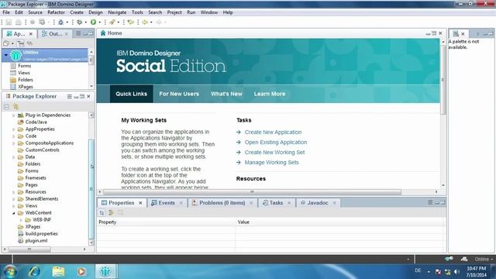
Task: Click the last edit location arrow icon
Action: [131, 22]
